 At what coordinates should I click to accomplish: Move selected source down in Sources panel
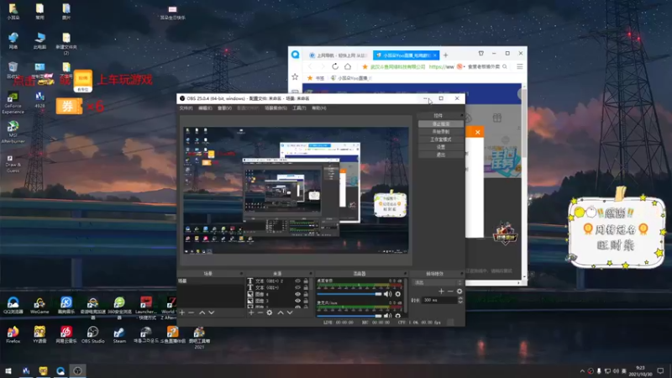point(290,312)
